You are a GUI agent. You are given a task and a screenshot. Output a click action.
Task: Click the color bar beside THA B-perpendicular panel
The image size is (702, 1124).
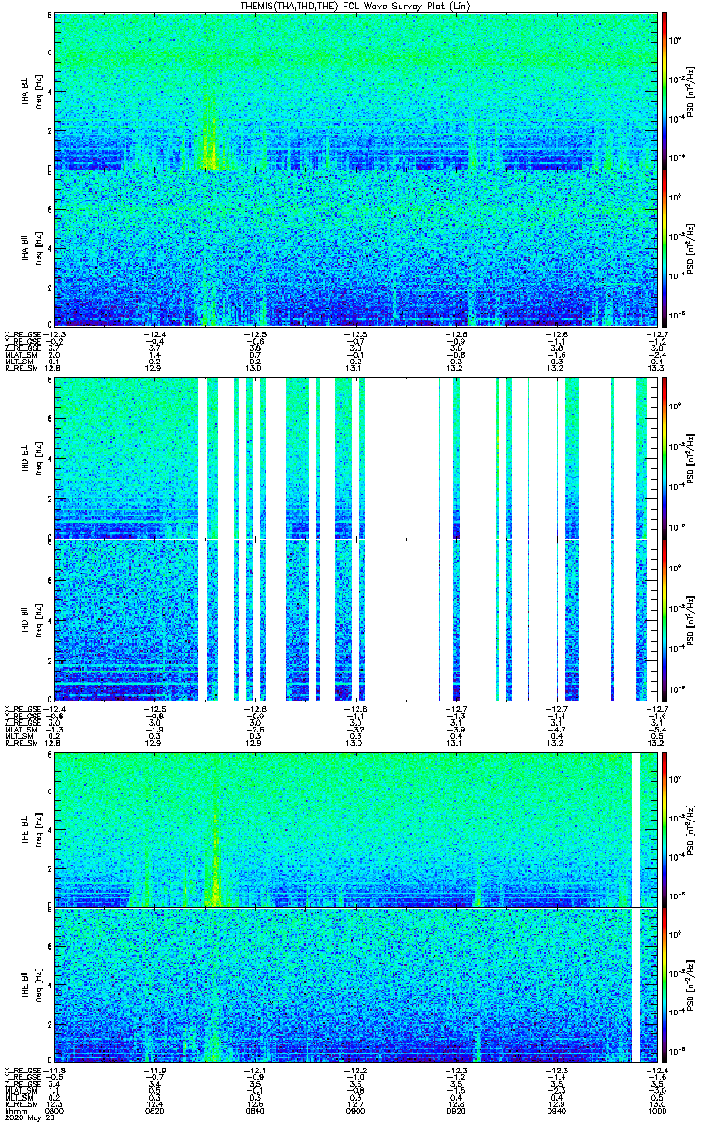(665, 91)
